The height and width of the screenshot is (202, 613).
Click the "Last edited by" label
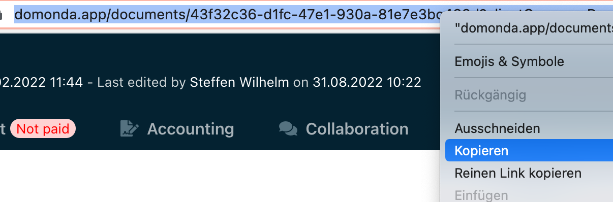tap(141, 82)
